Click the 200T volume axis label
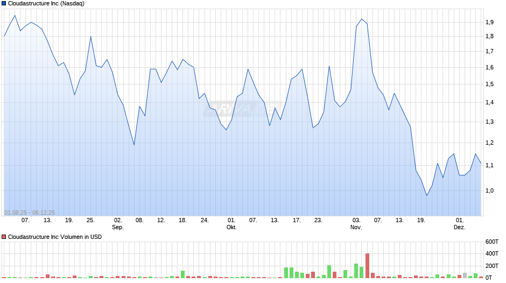The image size is (506, 283). coord(492,266)
